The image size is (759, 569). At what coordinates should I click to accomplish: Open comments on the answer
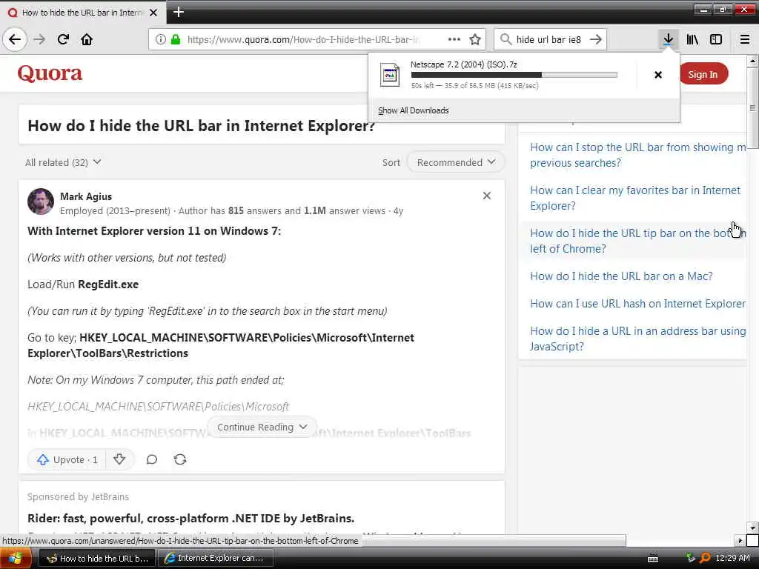(152, 459)
